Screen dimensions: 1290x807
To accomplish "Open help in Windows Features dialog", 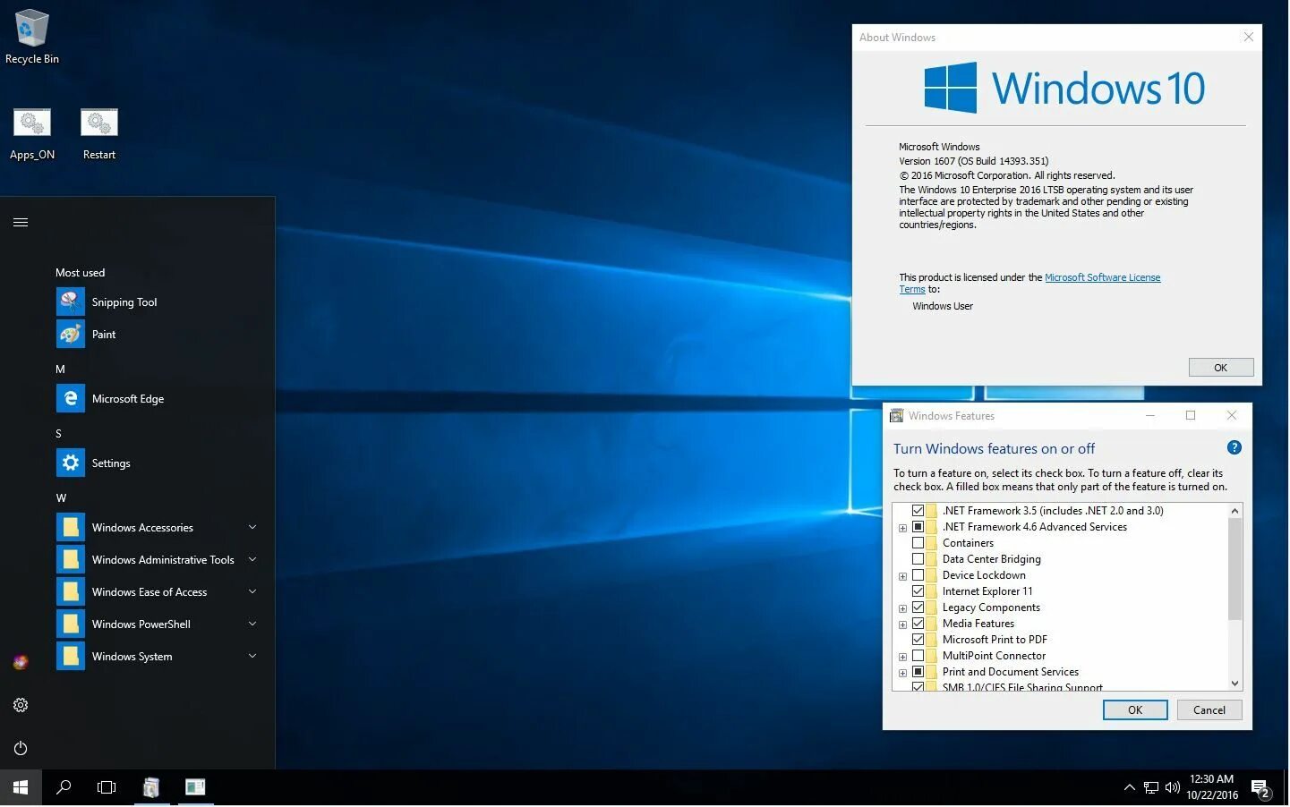I will point(1234,447).
